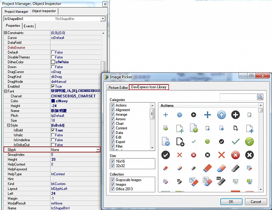The width and height of the screenshot is (272, 210).
Task: Toggle the Arrows category checkbox
Action: 113,119
